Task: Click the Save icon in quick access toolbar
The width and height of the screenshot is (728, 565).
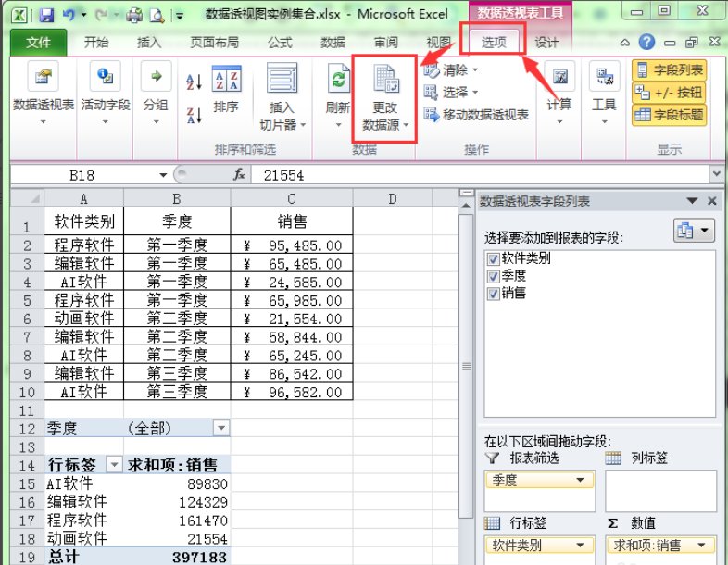Action: 46,16
